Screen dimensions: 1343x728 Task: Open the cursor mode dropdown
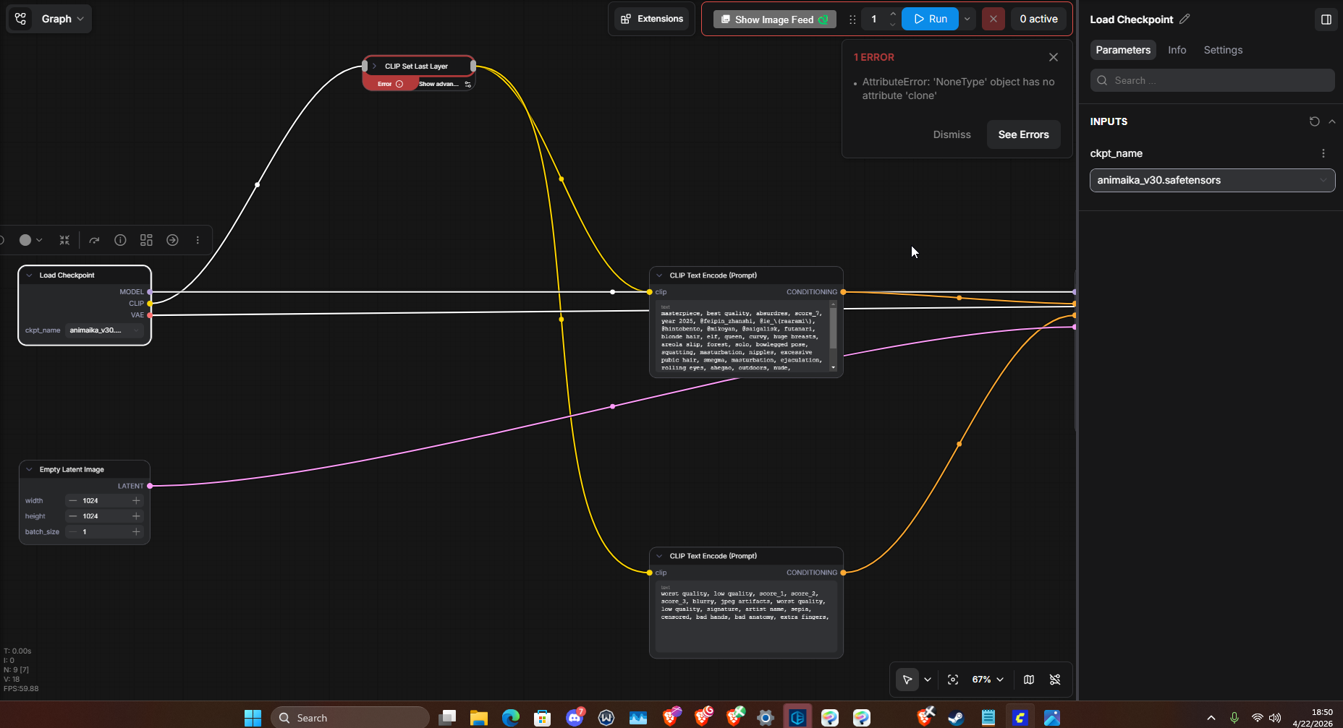tap(928, 680)
